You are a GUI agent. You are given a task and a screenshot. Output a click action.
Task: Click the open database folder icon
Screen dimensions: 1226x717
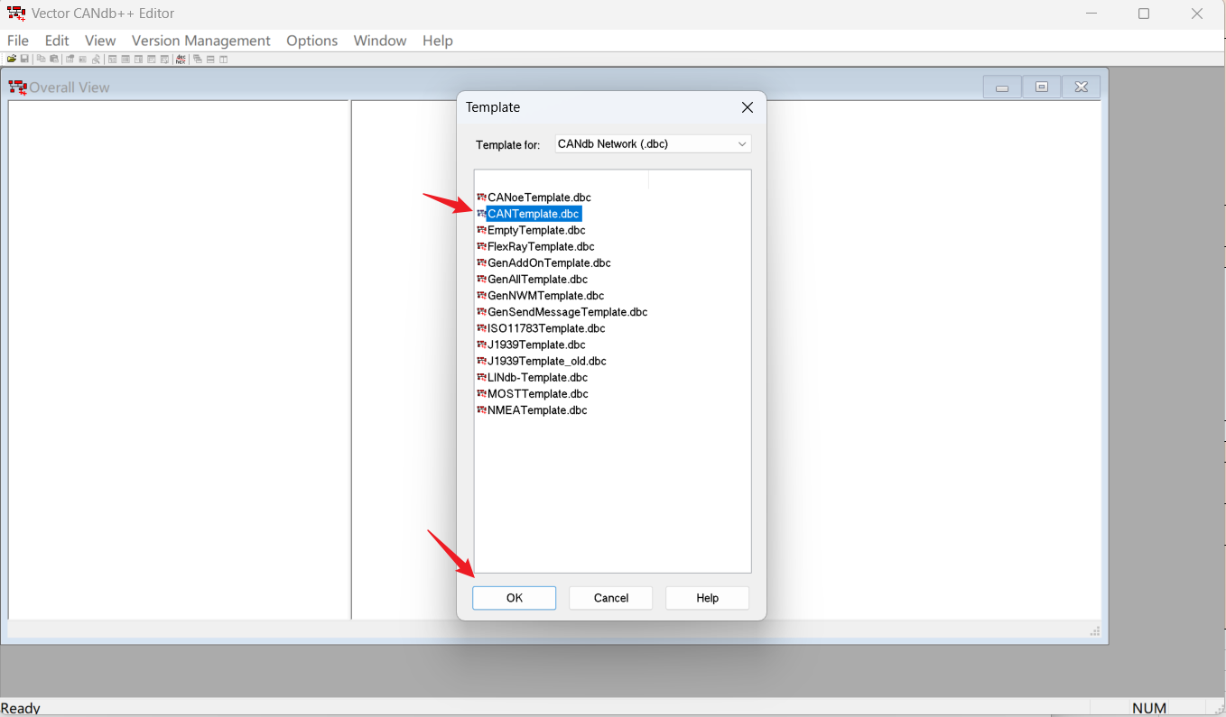point(12,60)
